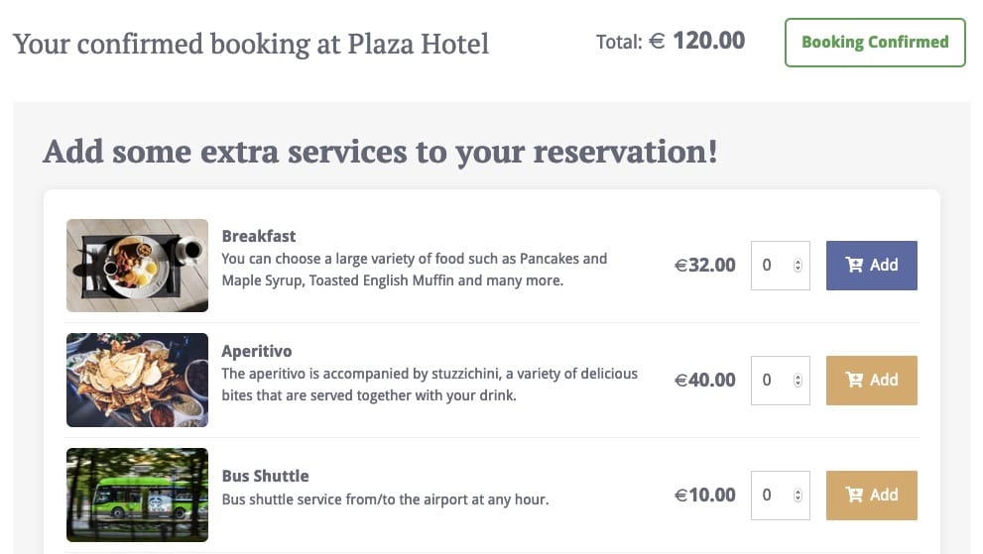The height and width of the screenshot is (554, 983).
Task: Click the €32.00 Breakfast price
Action: click(x=705, y=266)
